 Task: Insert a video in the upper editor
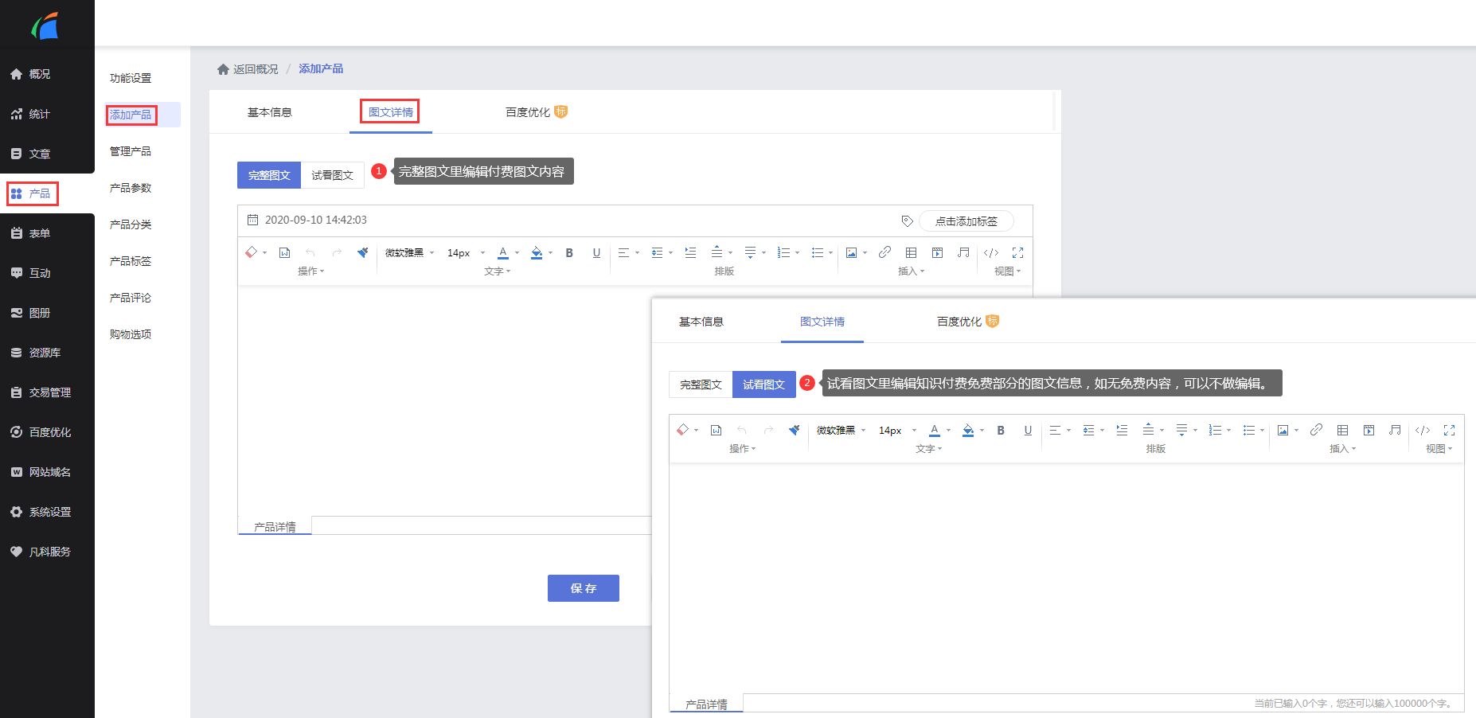click(x=937, y=252)
